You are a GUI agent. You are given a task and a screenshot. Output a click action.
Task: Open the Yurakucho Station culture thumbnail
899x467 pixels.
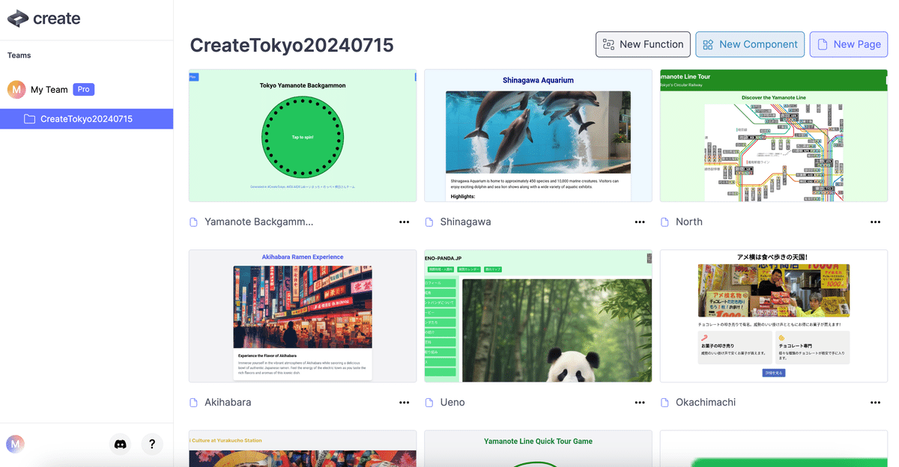pyautogui.click(x=303, y=448)
